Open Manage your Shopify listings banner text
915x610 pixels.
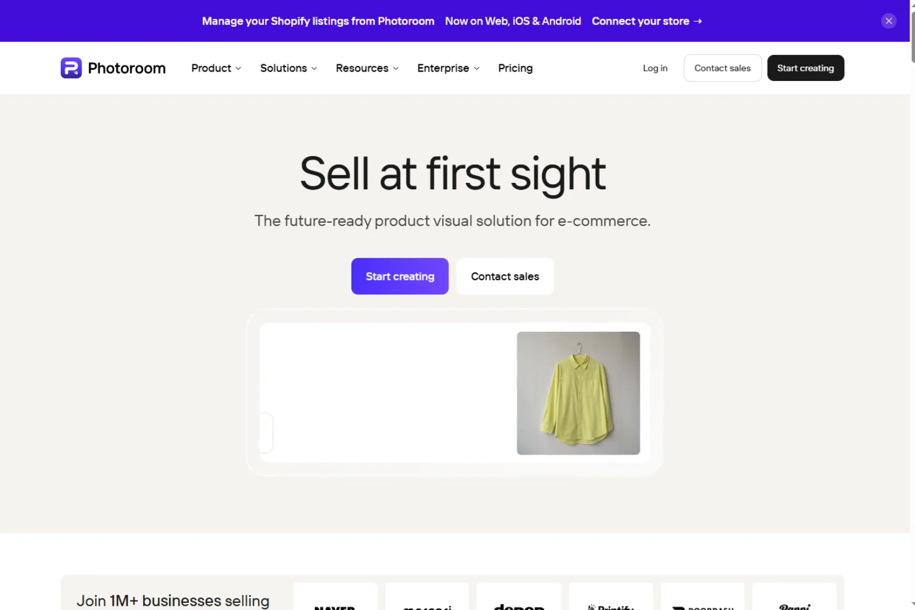coord(318,21)
